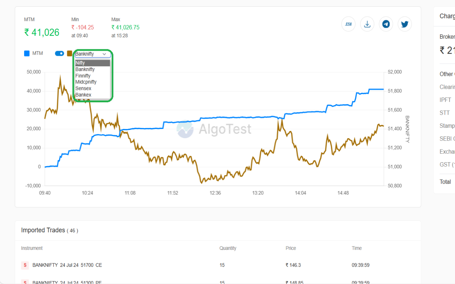Viewport: 455px width, 284px height.
Task: Click the 52,000 right axis label
Action: [395, 72]
